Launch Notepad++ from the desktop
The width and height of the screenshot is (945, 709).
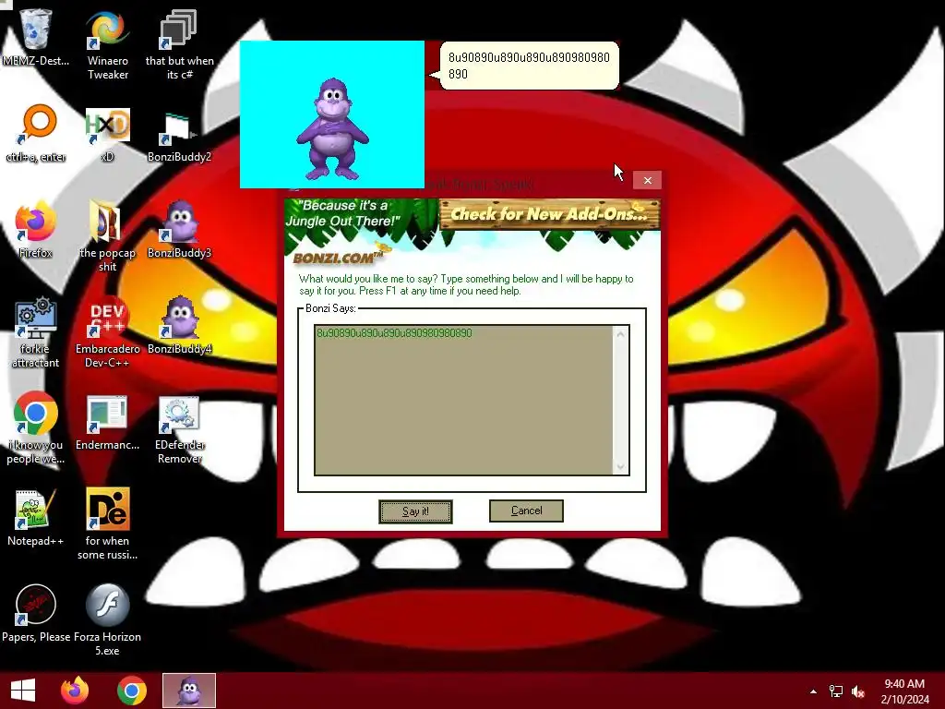36,518
